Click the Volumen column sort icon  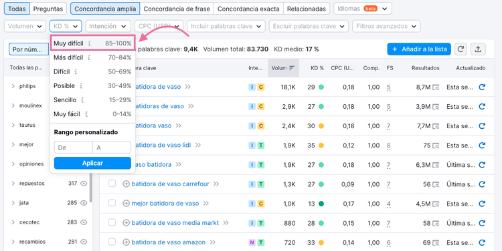[x=292, y=68]
